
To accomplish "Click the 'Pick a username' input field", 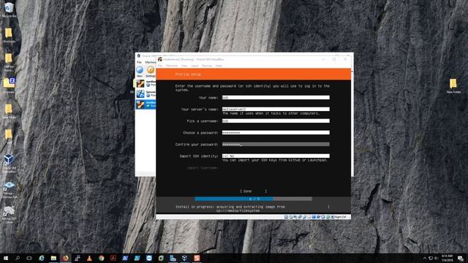I will click(276, 121).
